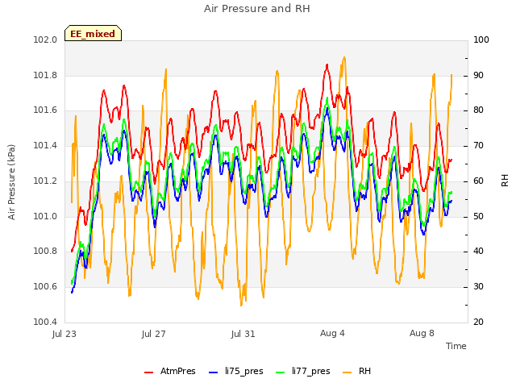Click the orange RH legend color marker
516x387 pixels.
(x=347, y=372)
